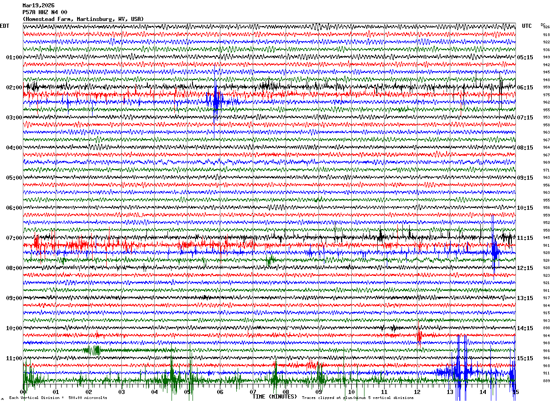The width and height of the screenshot is (552, 404).
Task: Select minute tick label 03 on x-axis
Action: click(121, 392)
